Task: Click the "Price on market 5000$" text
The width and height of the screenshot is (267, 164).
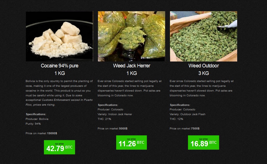Action: point(113,129)
